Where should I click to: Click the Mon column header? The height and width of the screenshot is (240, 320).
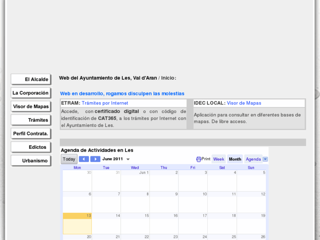(77, 167)
